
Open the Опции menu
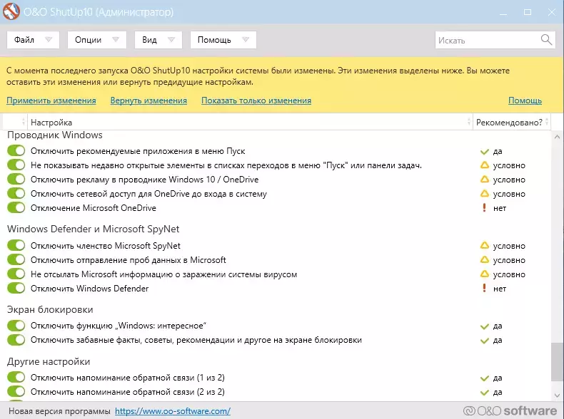click(97, 40)
